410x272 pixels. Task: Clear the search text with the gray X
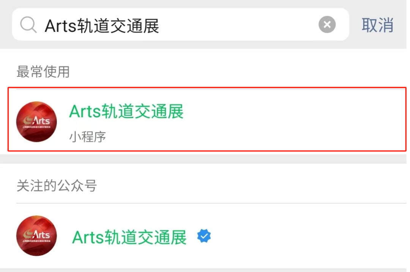(x=327, y=25)
